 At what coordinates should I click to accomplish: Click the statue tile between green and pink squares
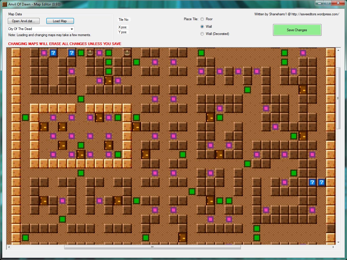[90, 53]
